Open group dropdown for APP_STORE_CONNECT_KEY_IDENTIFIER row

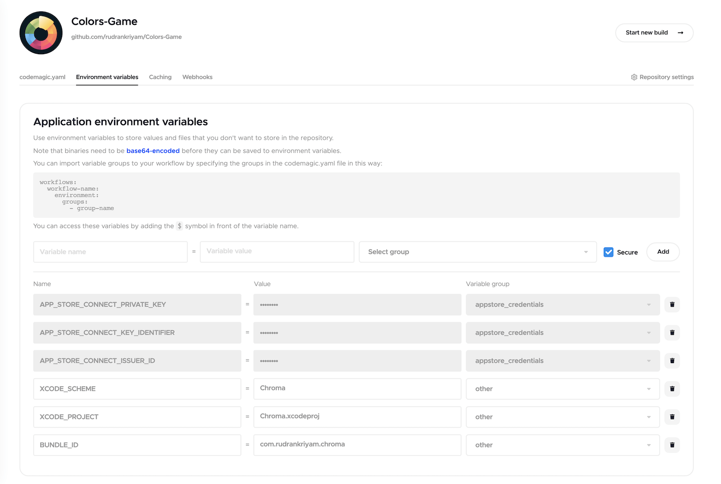(x=563, y=332)
